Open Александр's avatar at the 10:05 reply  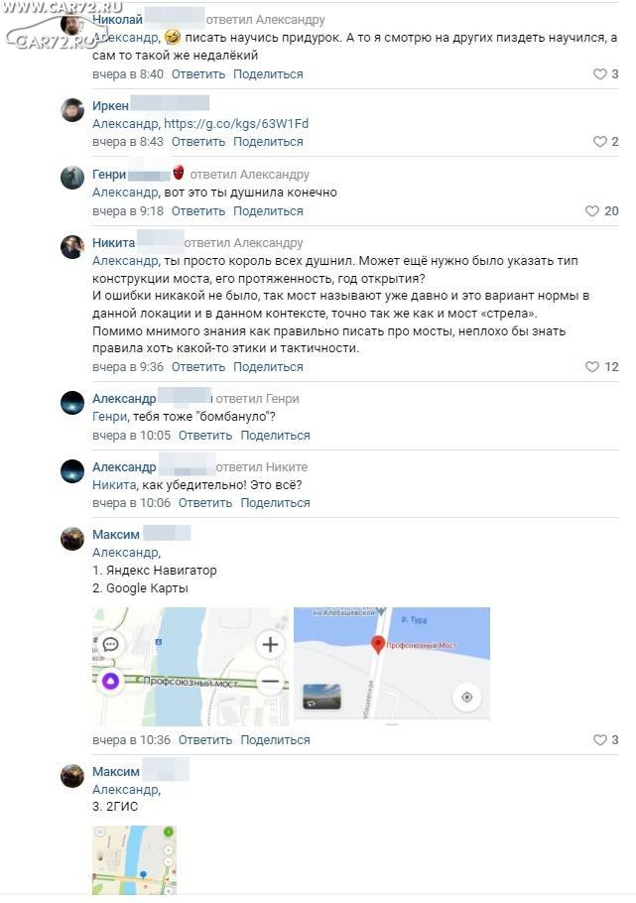click(x=72, y=403)
